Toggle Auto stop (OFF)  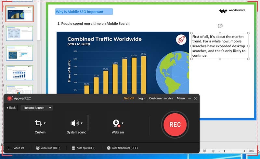pyautogui.click(x=51, y=148)
